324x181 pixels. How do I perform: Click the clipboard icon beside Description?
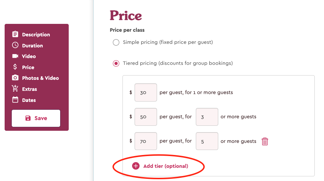(15, 34)
